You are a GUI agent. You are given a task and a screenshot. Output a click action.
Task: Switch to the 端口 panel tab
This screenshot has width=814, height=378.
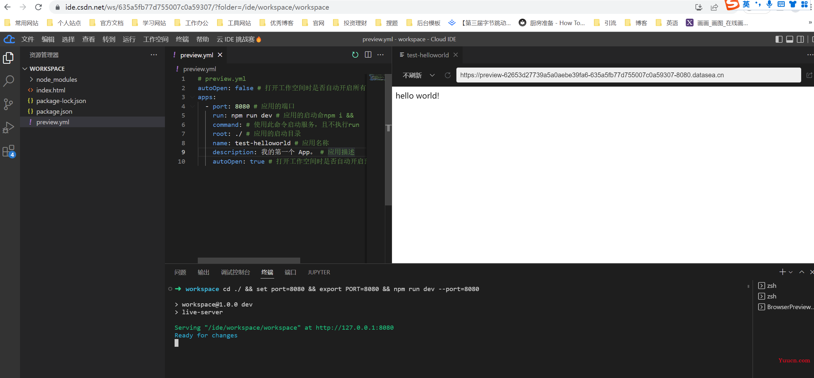point(291,272)
